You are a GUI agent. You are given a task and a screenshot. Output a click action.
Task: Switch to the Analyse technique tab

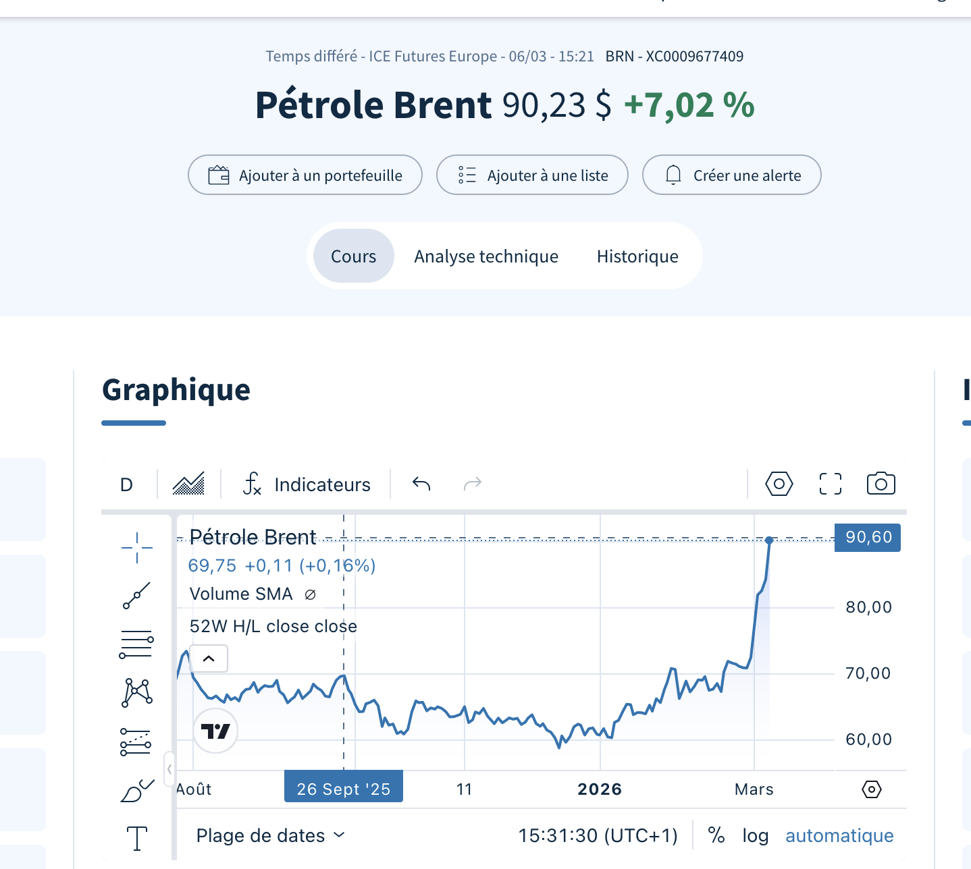486,256
